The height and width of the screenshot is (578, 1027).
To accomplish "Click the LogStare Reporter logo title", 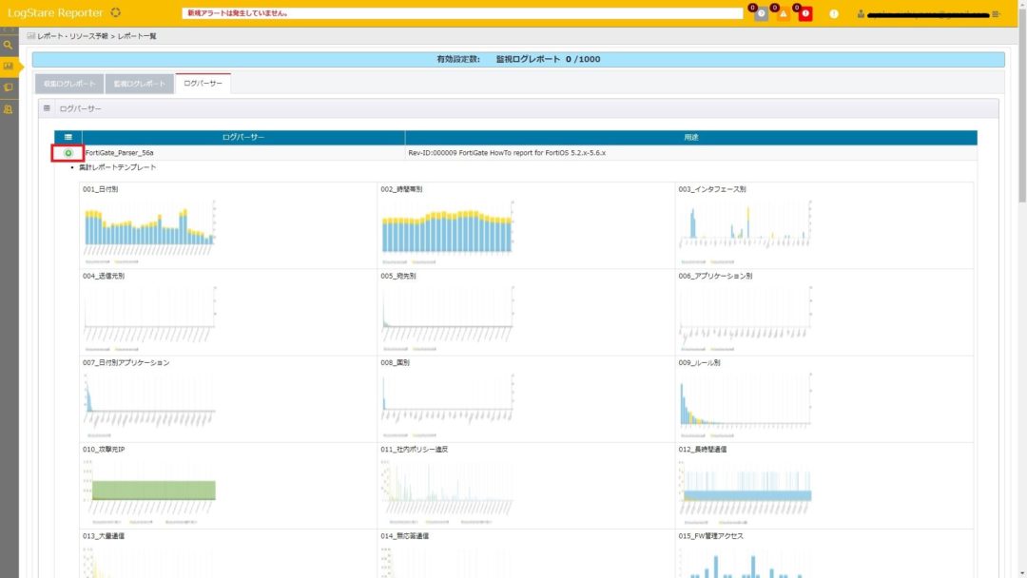I will (56, 12).
